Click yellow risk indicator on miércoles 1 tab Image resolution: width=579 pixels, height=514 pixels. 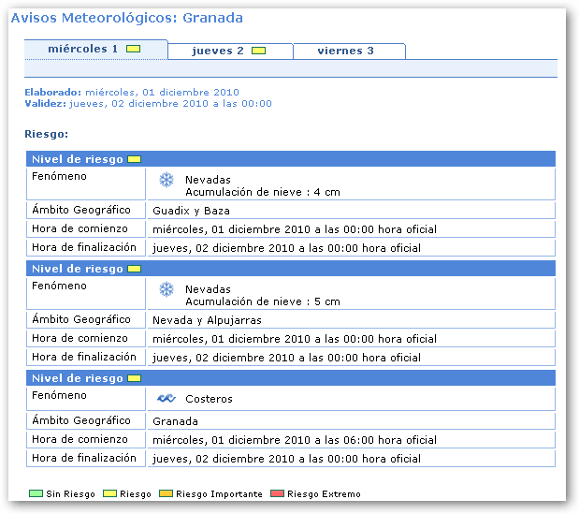click(134, 49)
